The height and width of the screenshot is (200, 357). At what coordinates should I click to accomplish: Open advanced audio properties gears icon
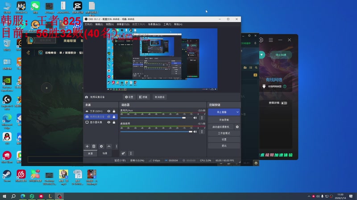click(x=123, y=153)
